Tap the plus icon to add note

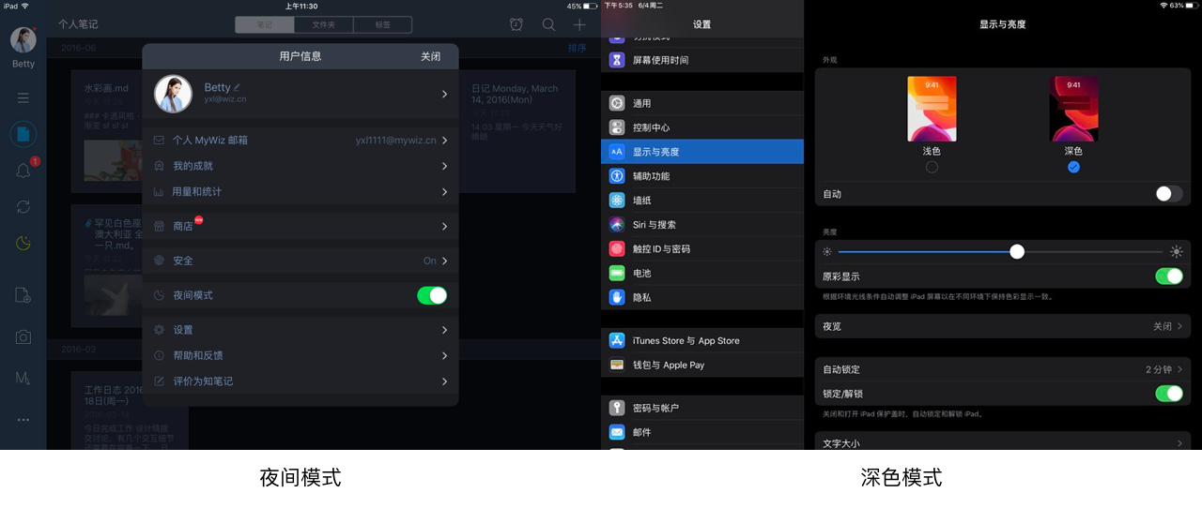tap(579, 24)
